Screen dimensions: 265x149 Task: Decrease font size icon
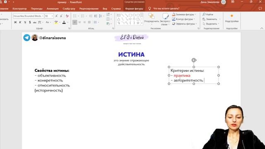pyautogui.click(x=61, y=16)
